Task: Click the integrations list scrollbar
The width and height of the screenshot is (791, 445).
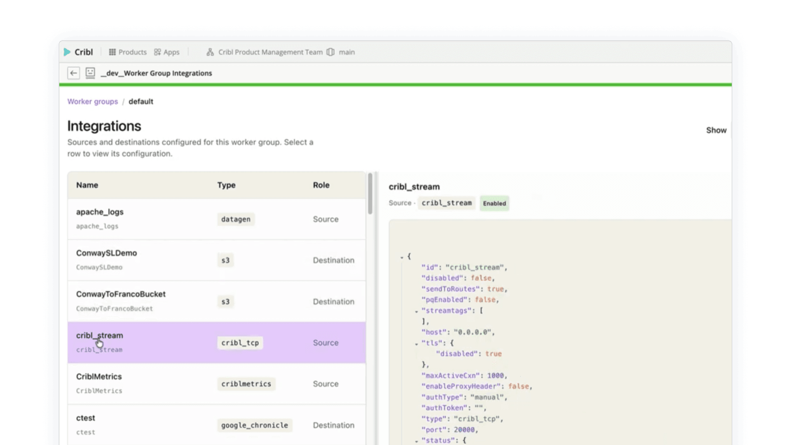Action: pos(370,194)
